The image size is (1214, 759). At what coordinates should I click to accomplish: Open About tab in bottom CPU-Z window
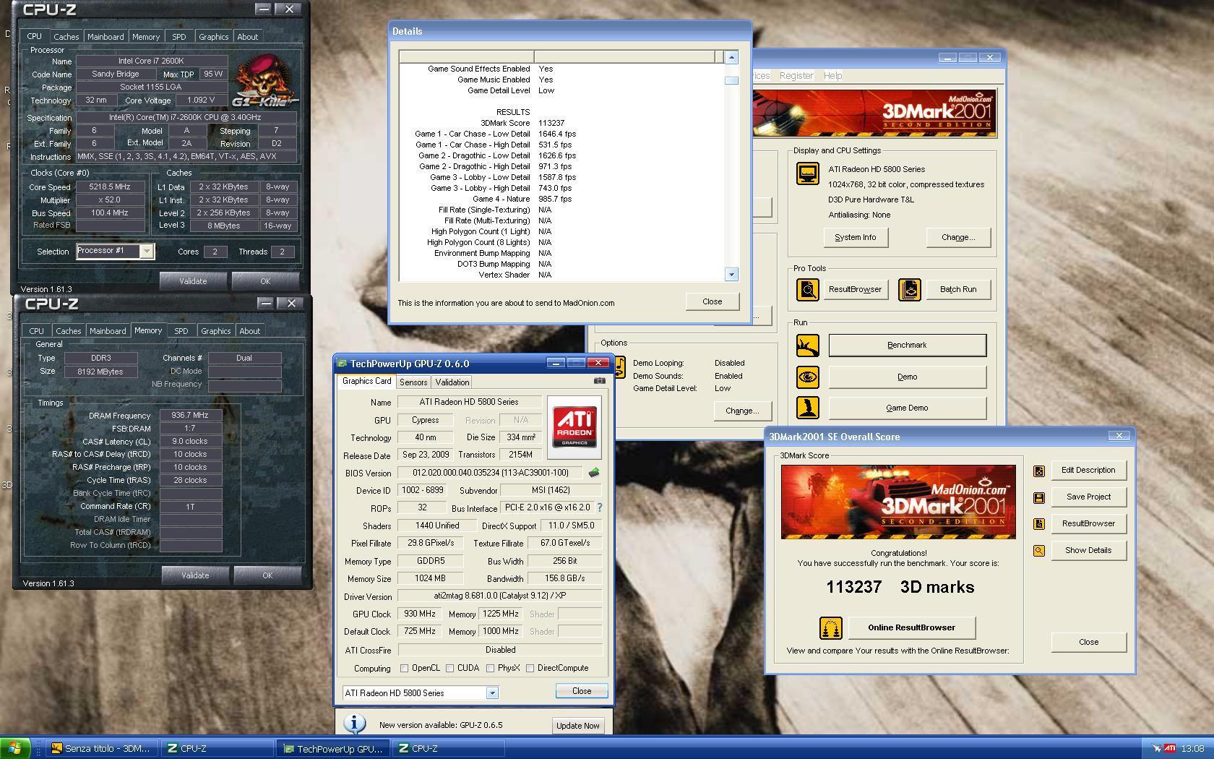click(249, 330)
